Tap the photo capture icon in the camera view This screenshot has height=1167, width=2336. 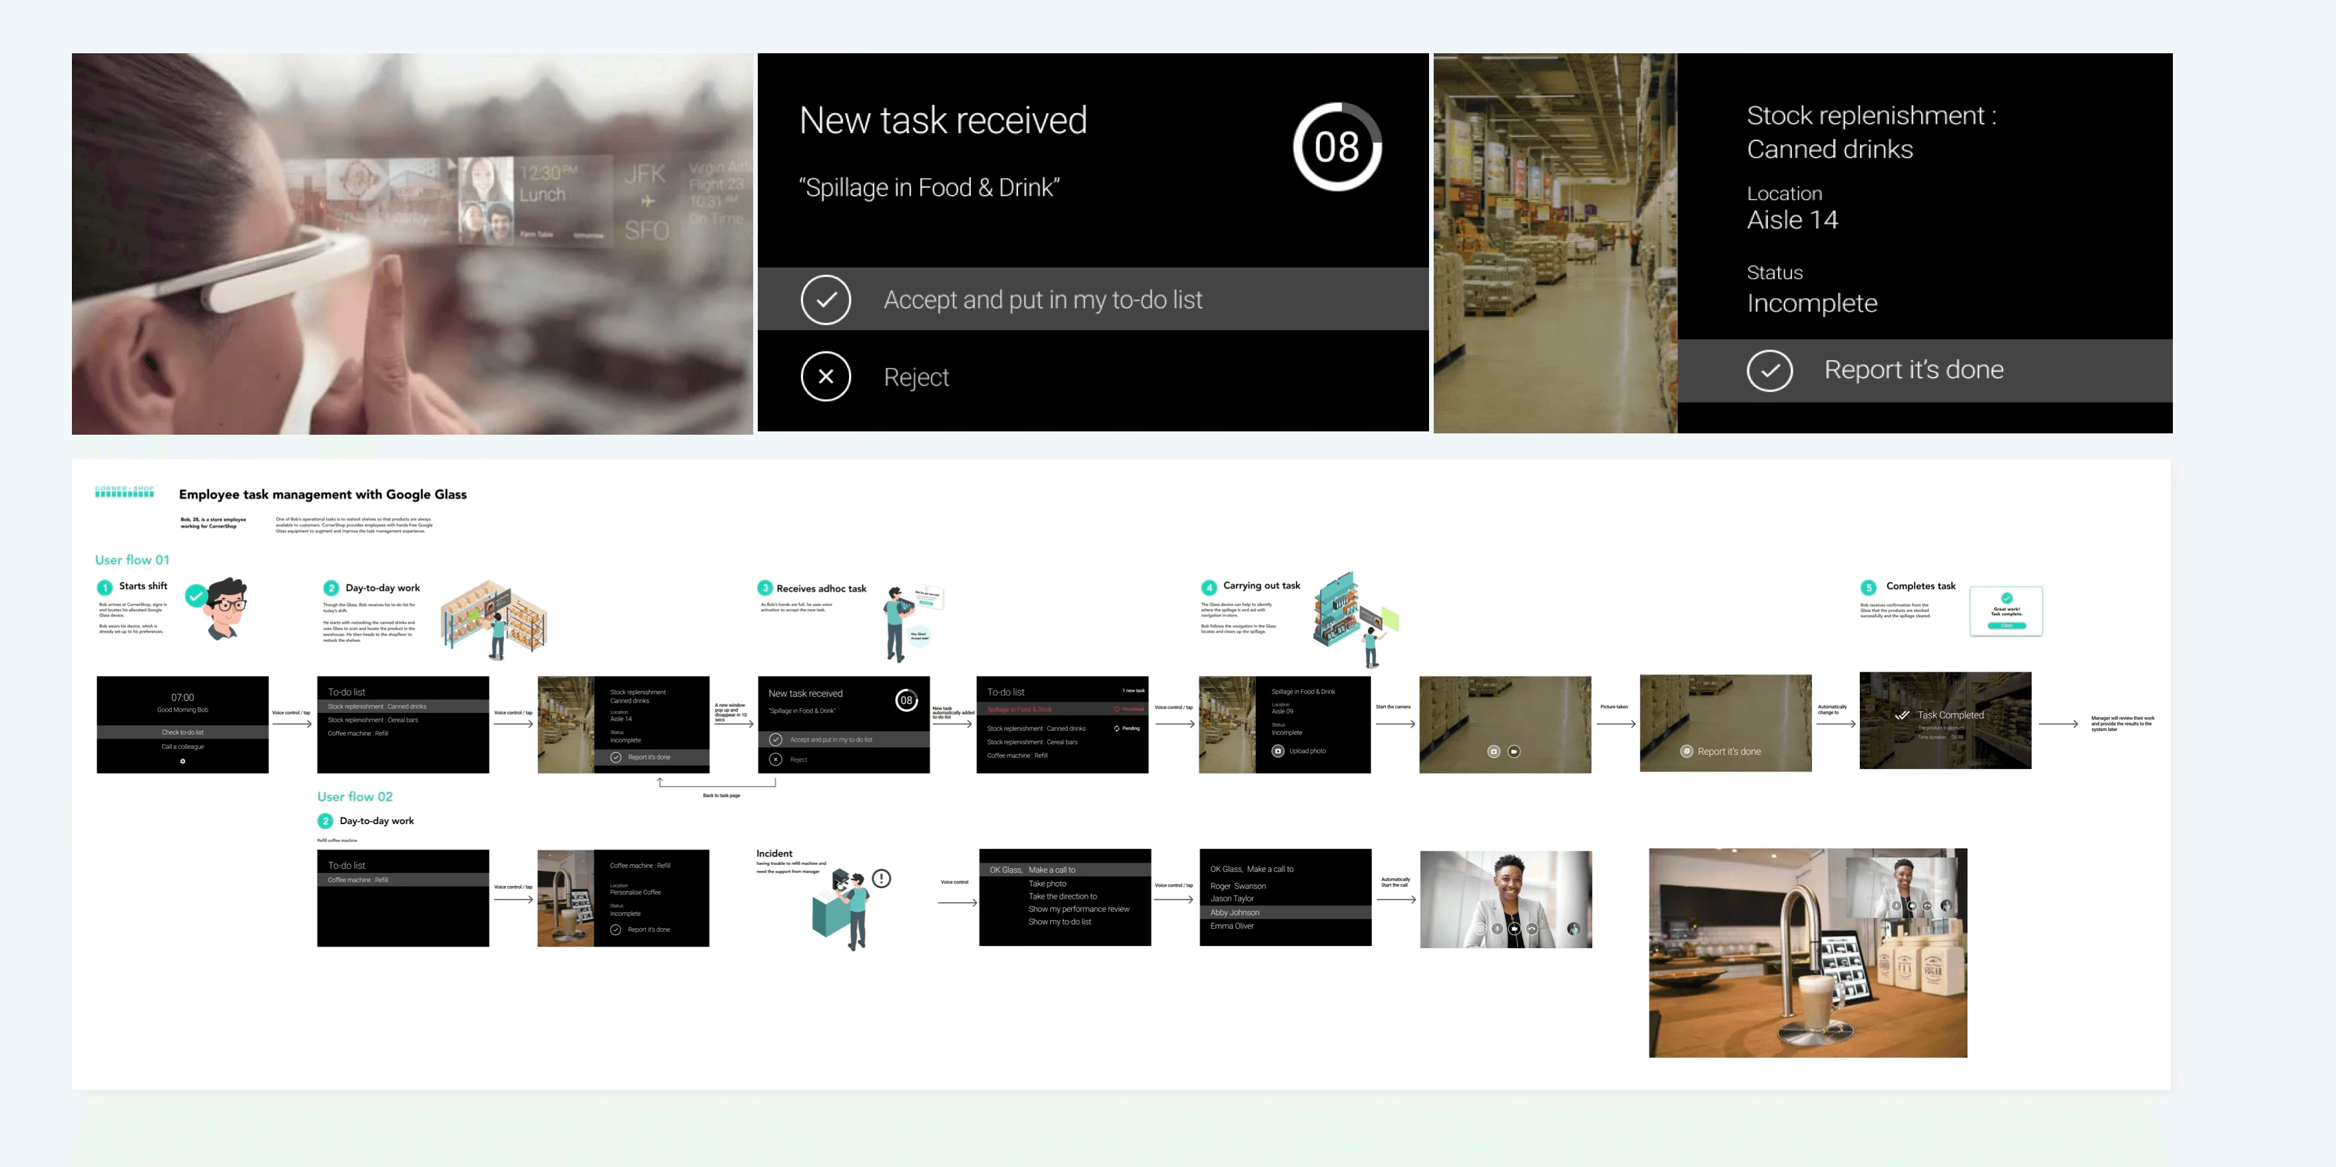(x=1494, y=752)
